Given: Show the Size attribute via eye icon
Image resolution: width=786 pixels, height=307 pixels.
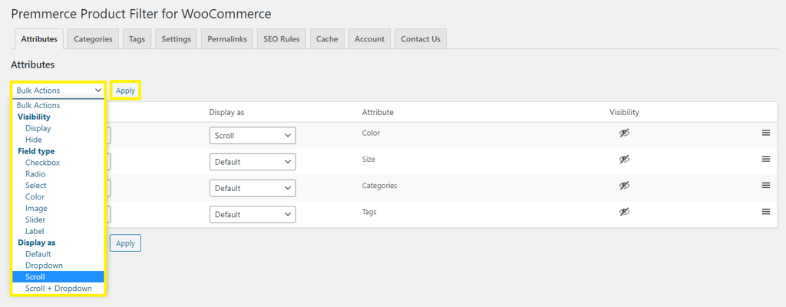Looking at the screenshot, I should pyautogui.click(x=624, y=159).
